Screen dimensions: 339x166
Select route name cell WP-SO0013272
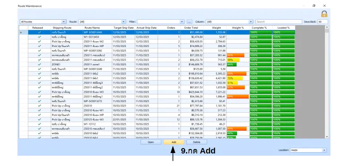tap(97, 101)
